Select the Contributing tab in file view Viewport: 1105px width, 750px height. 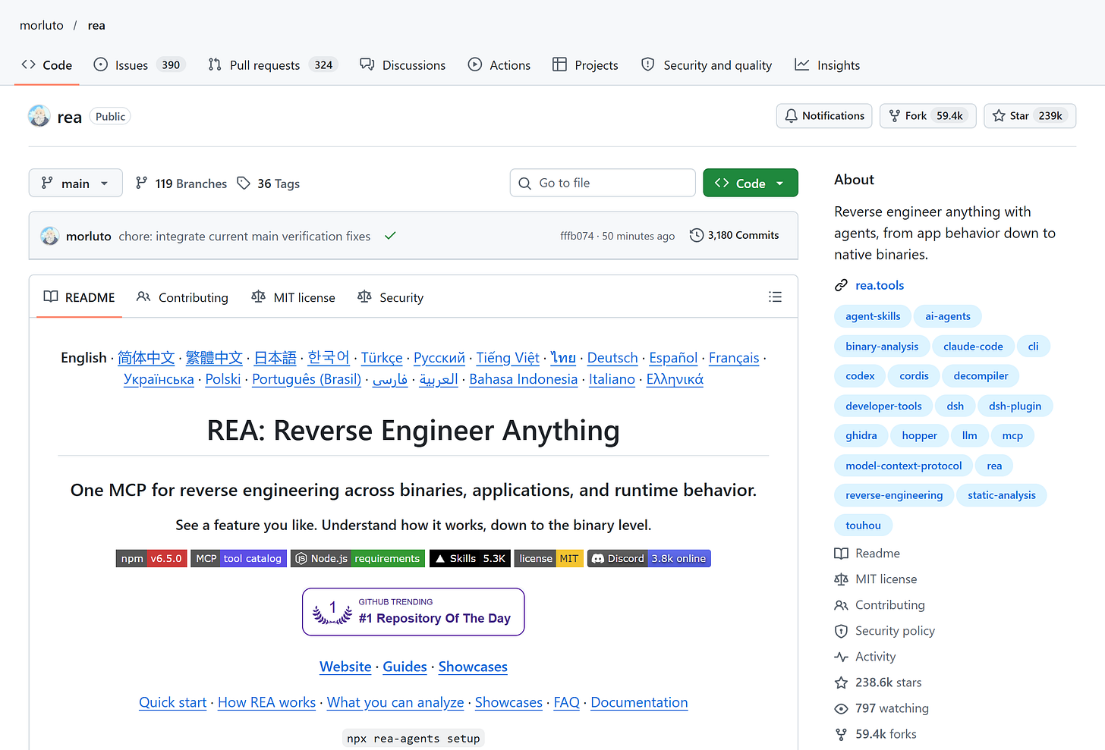click(x=182, y=297)
